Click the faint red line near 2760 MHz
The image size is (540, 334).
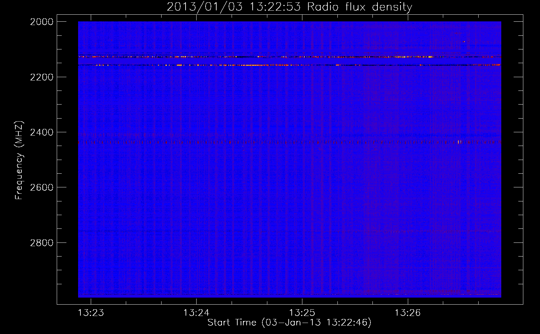[x=289, y=231]
